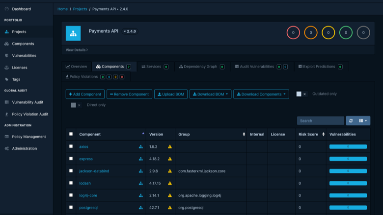Open the axios component link

click(x=83, y=146)
